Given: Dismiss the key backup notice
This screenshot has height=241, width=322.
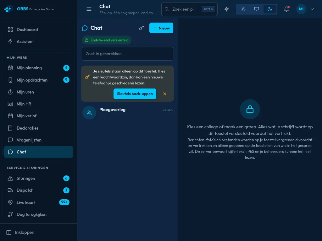Looking at the screenshot, I should tap(165, 94).
